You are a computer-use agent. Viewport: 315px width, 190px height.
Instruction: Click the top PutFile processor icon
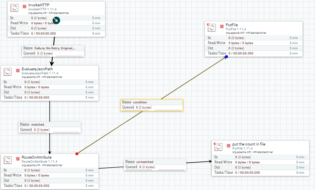212,27
